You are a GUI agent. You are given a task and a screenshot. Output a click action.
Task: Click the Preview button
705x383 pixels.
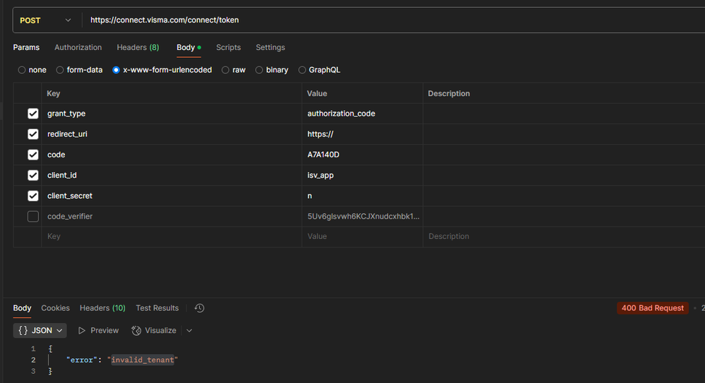[x=98, y=331]
